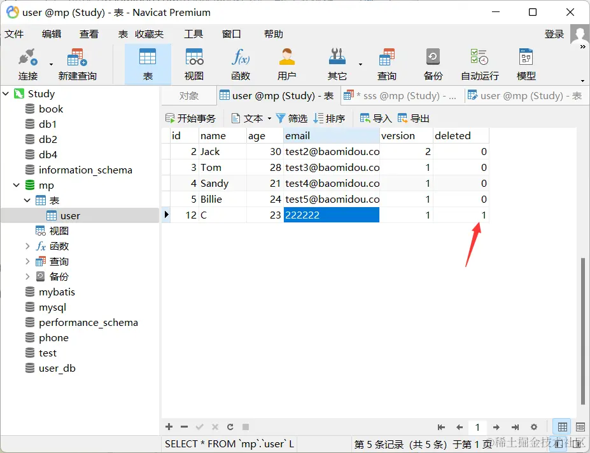Switch to the 对象 tab
Viewport: 590px width, 453px height.
[189, 96]
